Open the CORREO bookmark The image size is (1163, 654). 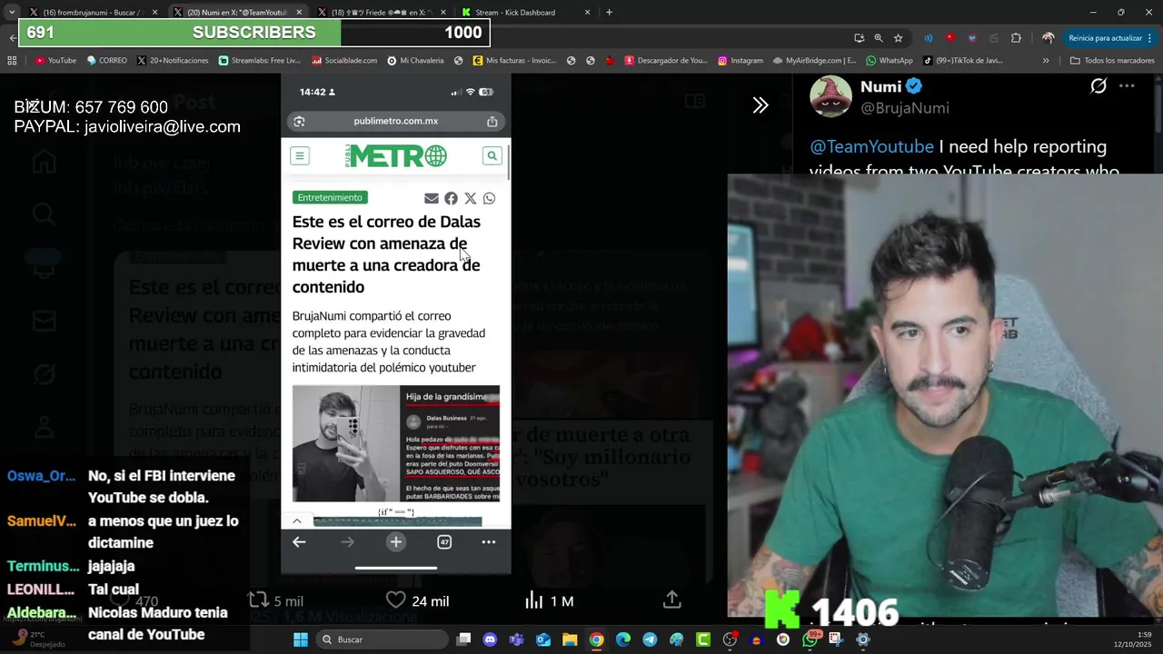pos(106,61)
